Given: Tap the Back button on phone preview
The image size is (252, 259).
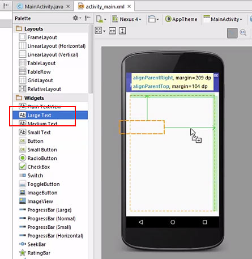Looking at the screenshot, I should pyautogui.click(x=141, y=222).
